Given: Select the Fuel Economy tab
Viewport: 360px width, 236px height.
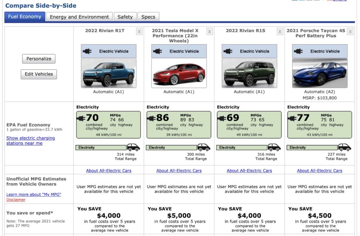Looking at the screenshot, I should coord(25,17).
